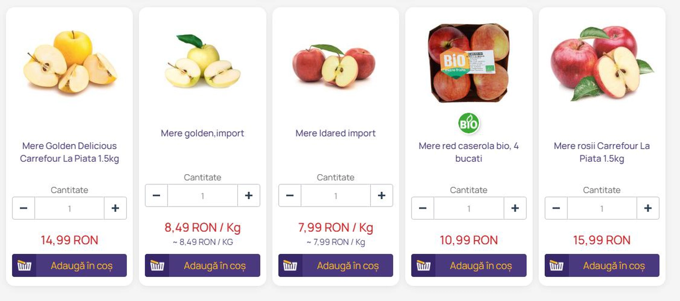Click basket icon under Mere golden import
680x301 pixels.
(x=157, y=266)
